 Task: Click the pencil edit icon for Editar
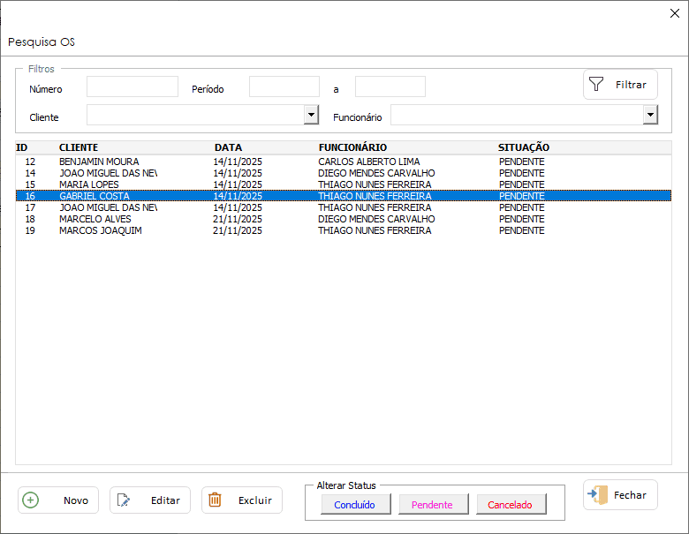click(x=124, y=500)
